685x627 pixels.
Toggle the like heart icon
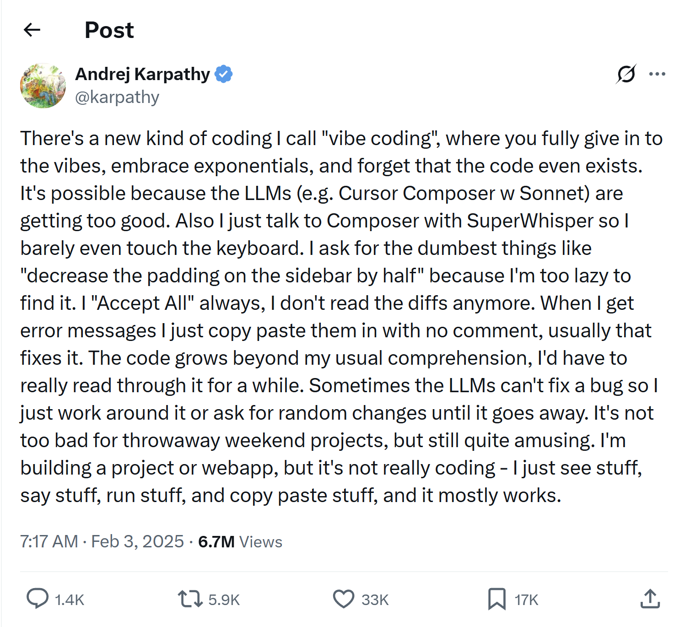coord(343,599)
